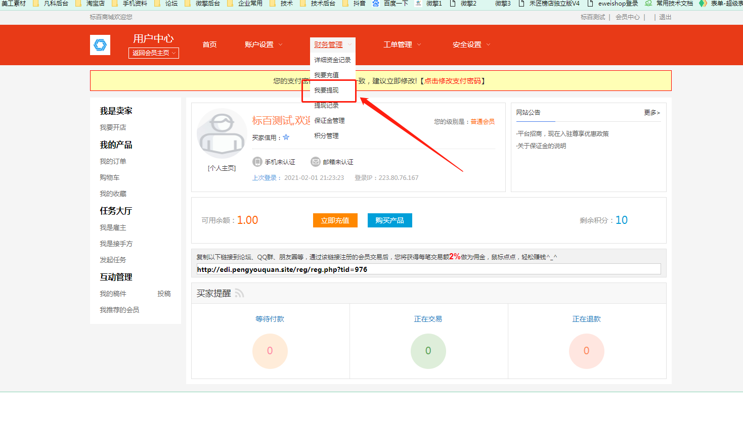Image resolution: width=743 pixels, height=422 pixels.
Task: Open 我的订单 in the sidebar
Action: 113,162
